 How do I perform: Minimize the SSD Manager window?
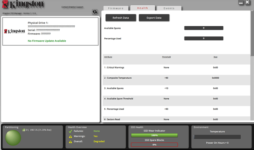point(241,3)
